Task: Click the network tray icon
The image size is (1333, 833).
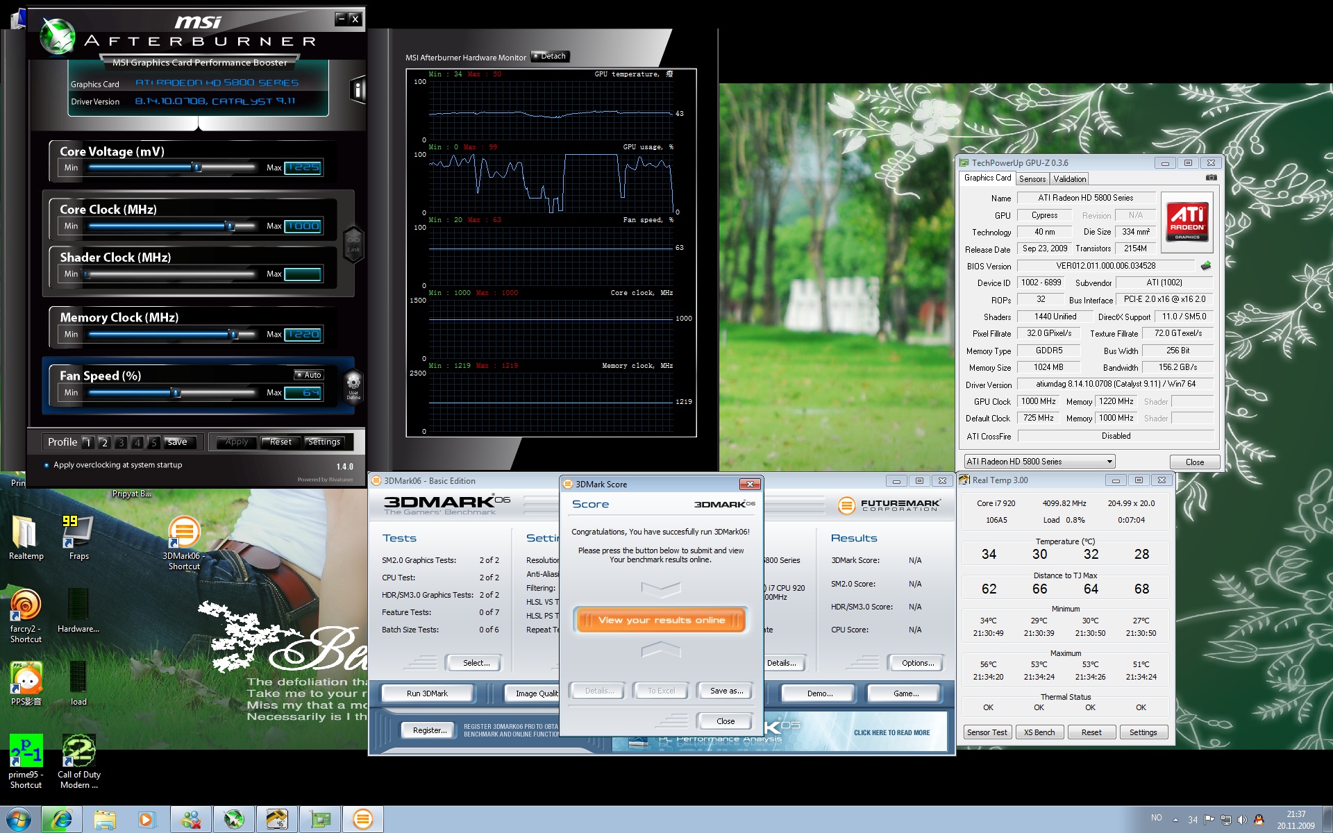Action: 1226,819
